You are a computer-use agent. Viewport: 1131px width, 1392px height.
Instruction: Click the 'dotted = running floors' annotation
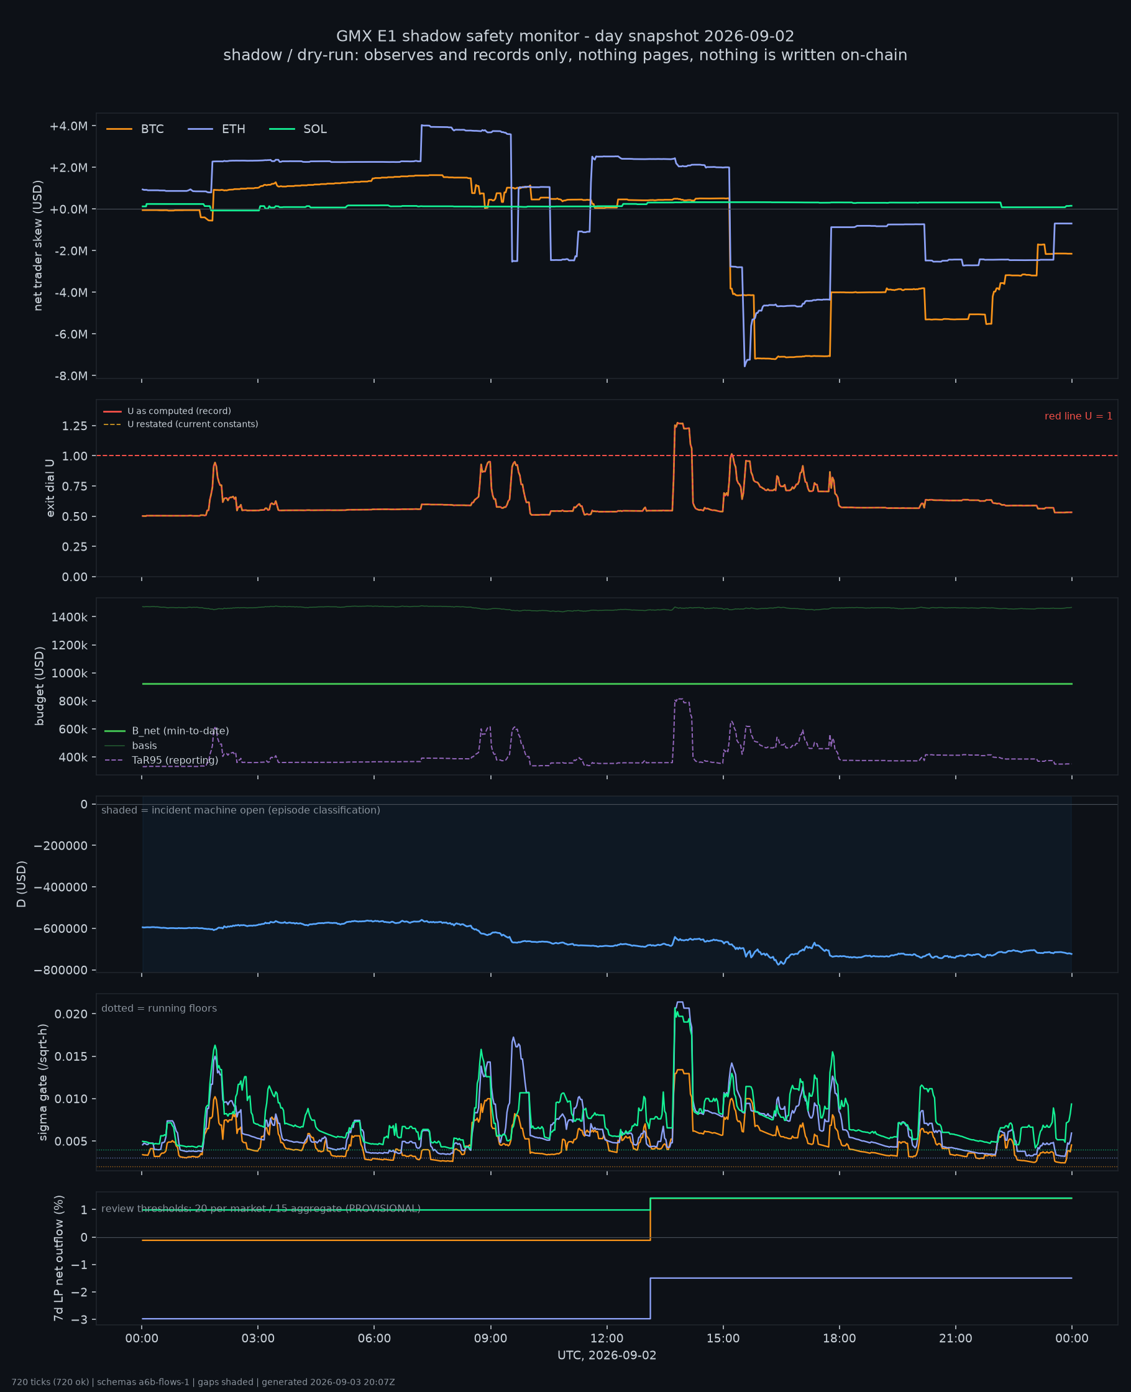pos(159,1008)
